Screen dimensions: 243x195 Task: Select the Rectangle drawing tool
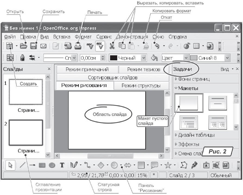(42, 165)
